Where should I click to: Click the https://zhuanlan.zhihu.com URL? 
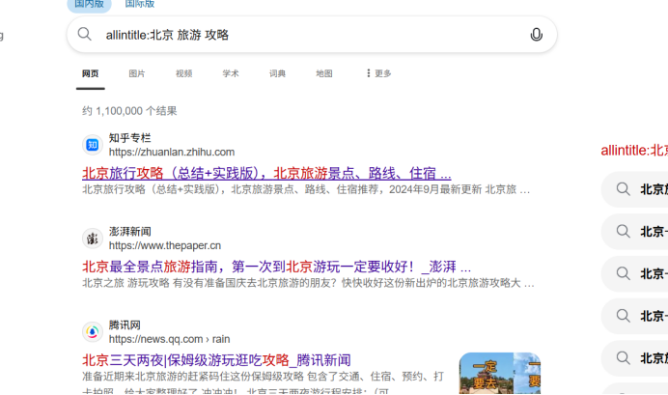(x=172, y=153)
